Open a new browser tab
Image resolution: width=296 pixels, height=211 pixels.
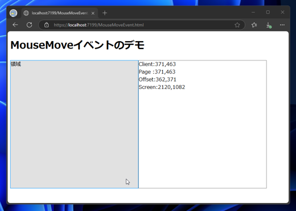point(105,13)
